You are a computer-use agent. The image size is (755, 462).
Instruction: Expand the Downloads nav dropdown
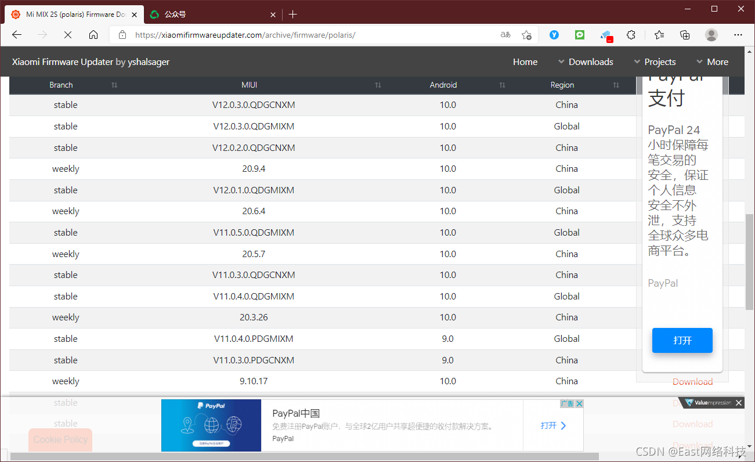coord(586,62)
